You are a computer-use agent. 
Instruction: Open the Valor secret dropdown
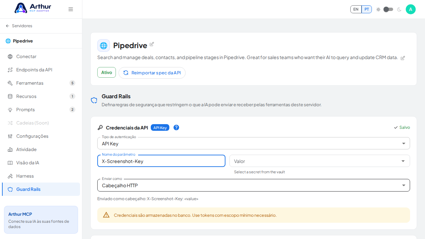coord(320,161)
